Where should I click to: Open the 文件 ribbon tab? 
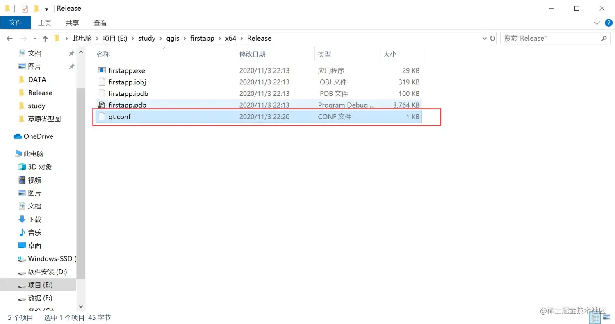click(16, 23)
